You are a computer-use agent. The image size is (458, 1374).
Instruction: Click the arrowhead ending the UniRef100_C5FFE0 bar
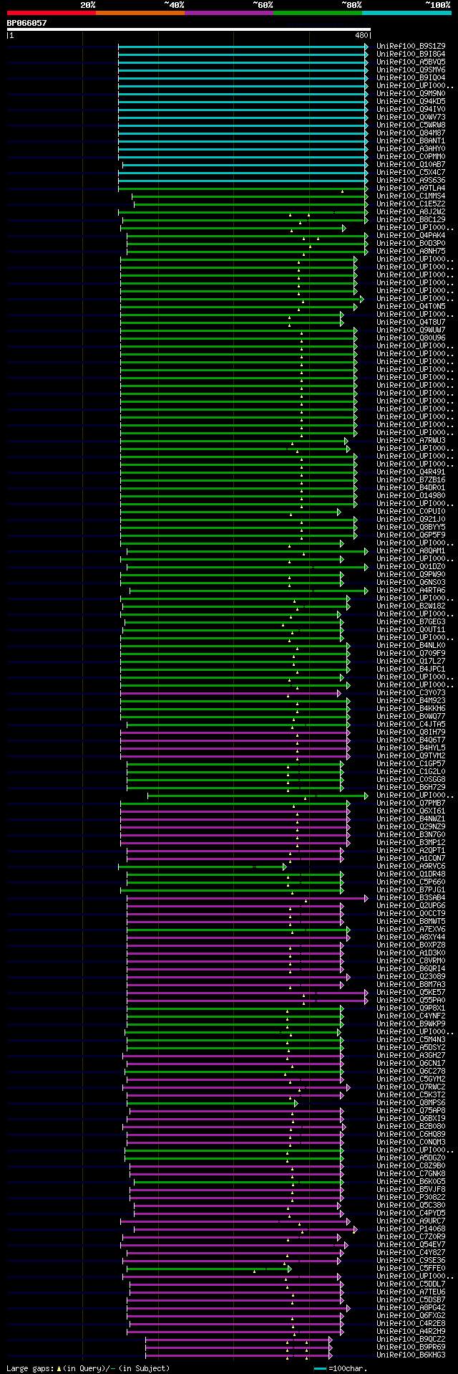pos(290,1268)
